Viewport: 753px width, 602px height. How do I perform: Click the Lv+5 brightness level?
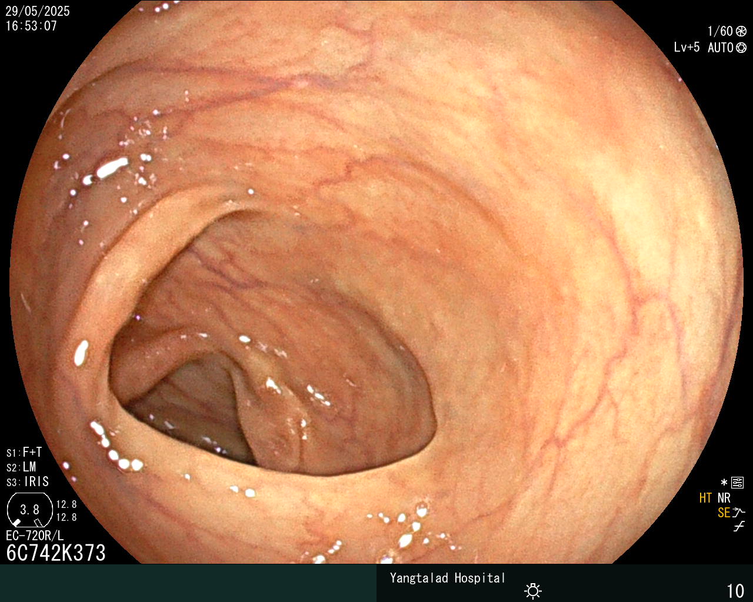click(687, 48)
